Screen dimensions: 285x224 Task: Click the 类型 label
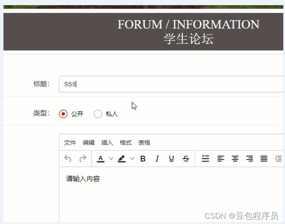[x=41, y=113]
